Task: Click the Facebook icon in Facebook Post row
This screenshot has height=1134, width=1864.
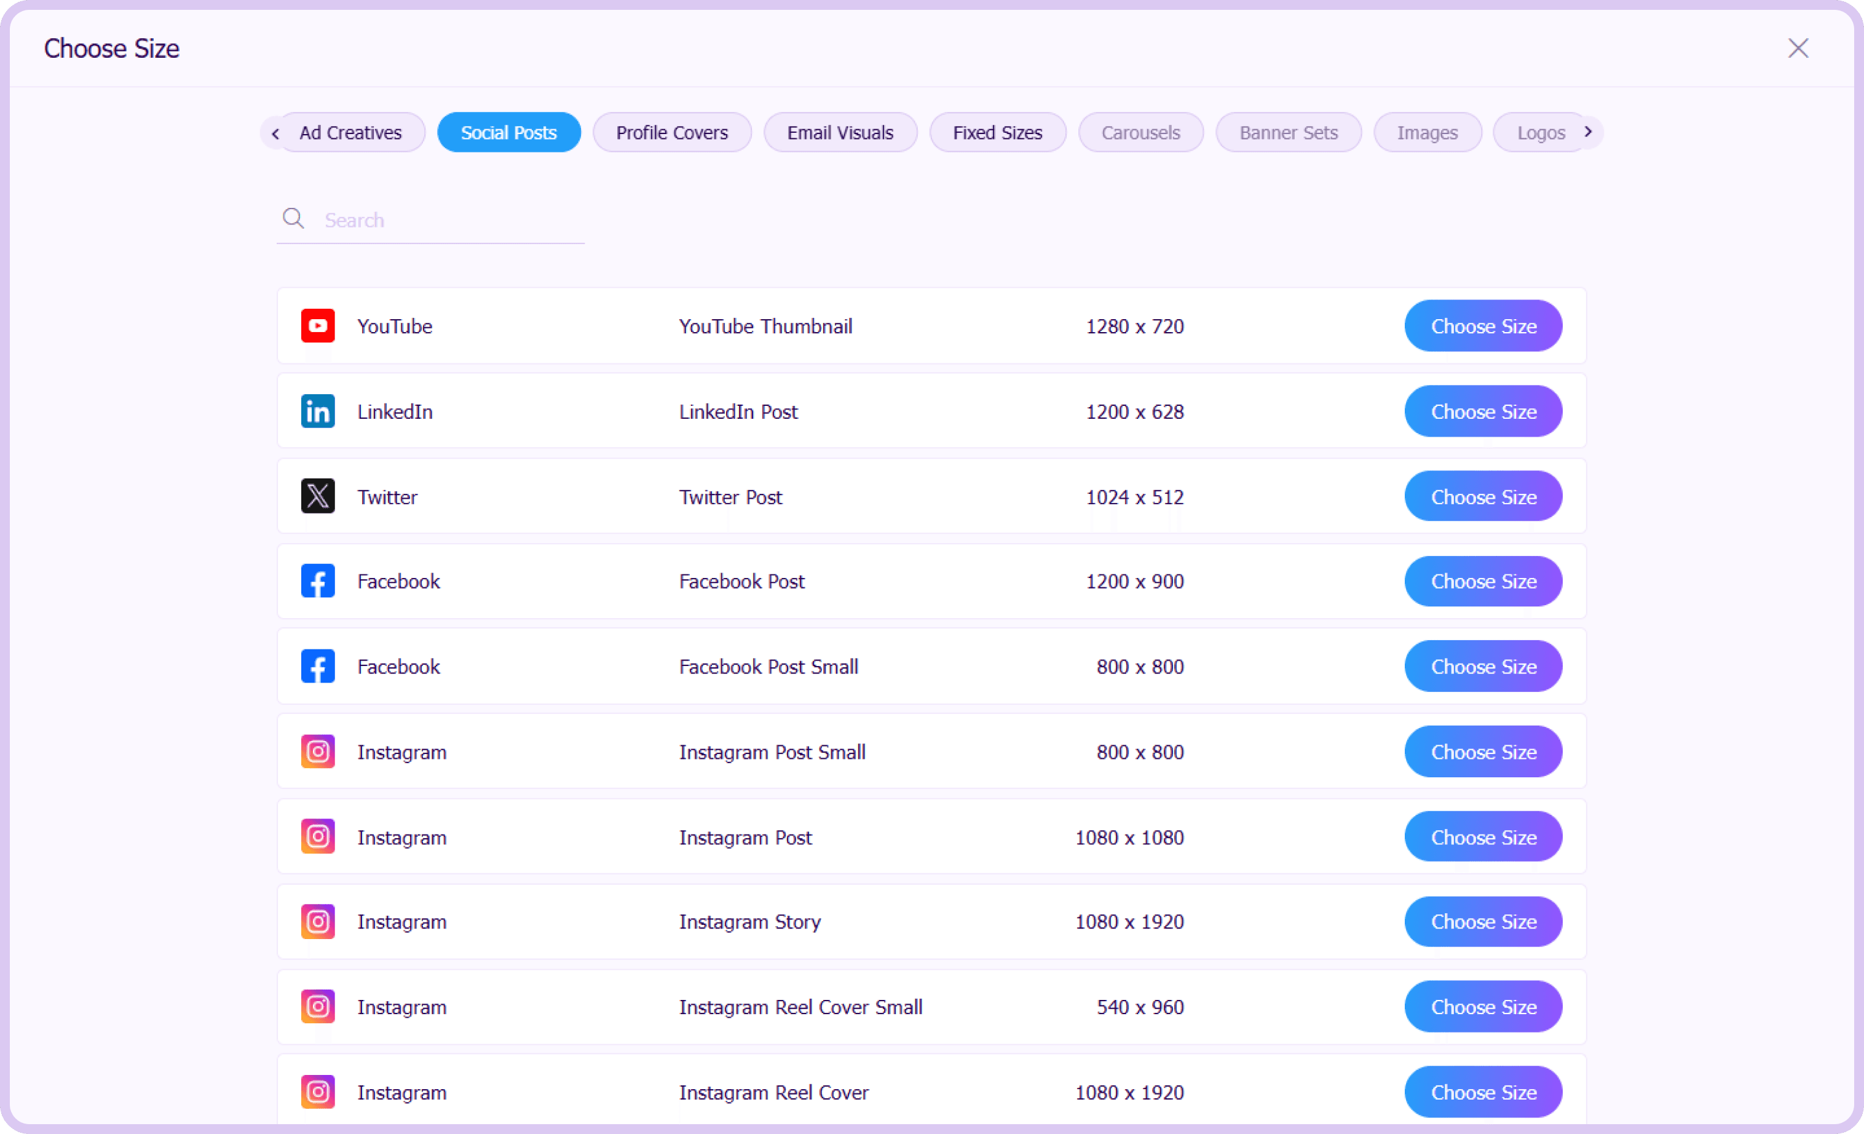Action: point(318,581)
